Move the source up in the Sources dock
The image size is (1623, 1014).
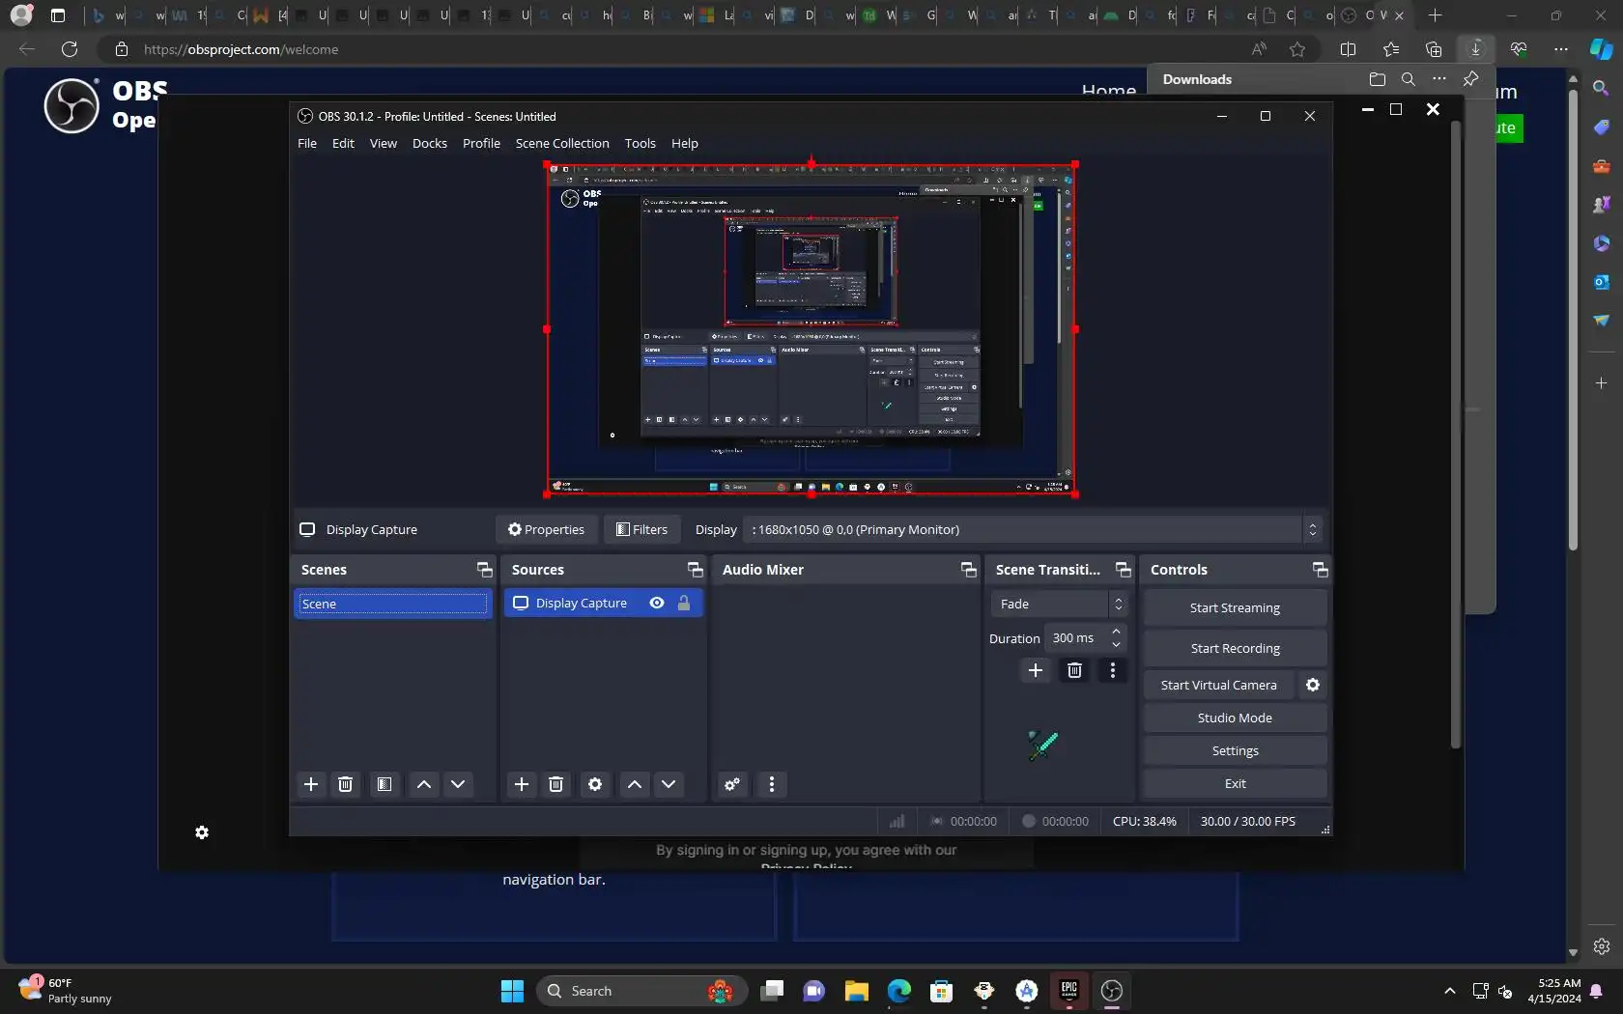[x=635, y=784]
